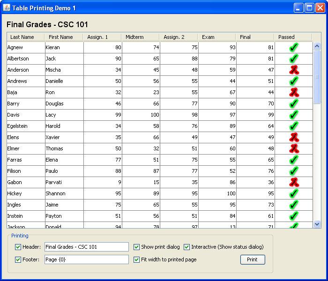The height and width of the screenshot is (281, 328).
Task: Click Lacy Davis' Final score of 99
Action: [256, 115]
